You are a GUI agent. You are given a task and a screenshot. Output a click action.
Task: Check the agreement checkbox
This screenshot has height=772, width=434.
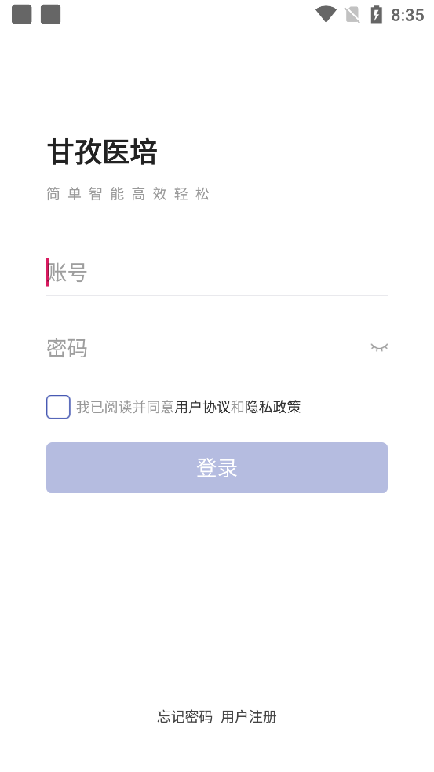coord(58,407)
